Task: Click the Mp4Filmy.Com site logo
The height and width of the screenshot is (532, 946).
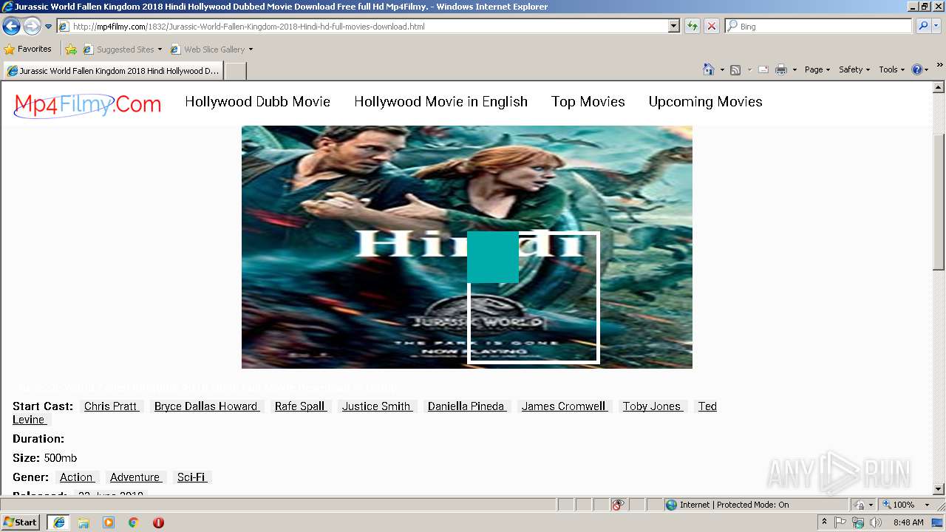Action: pyautogui.click(x=87, y=105)
